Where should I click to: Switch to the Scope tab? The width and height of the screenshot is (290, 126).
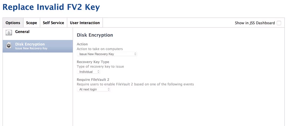click(x=32, y=23)
